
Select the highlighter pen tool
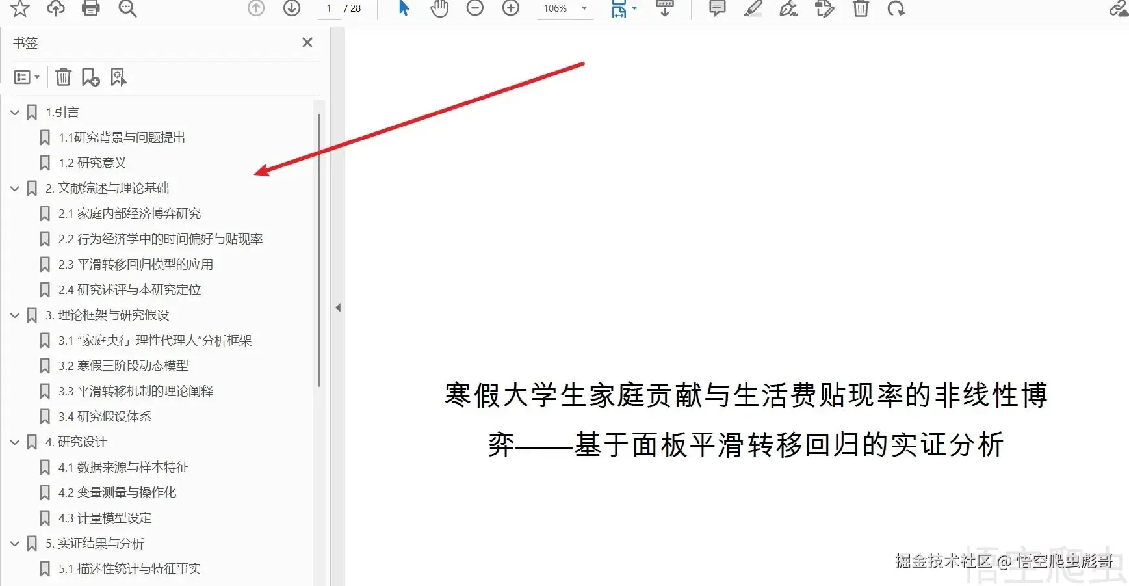[x=753, y=8]
